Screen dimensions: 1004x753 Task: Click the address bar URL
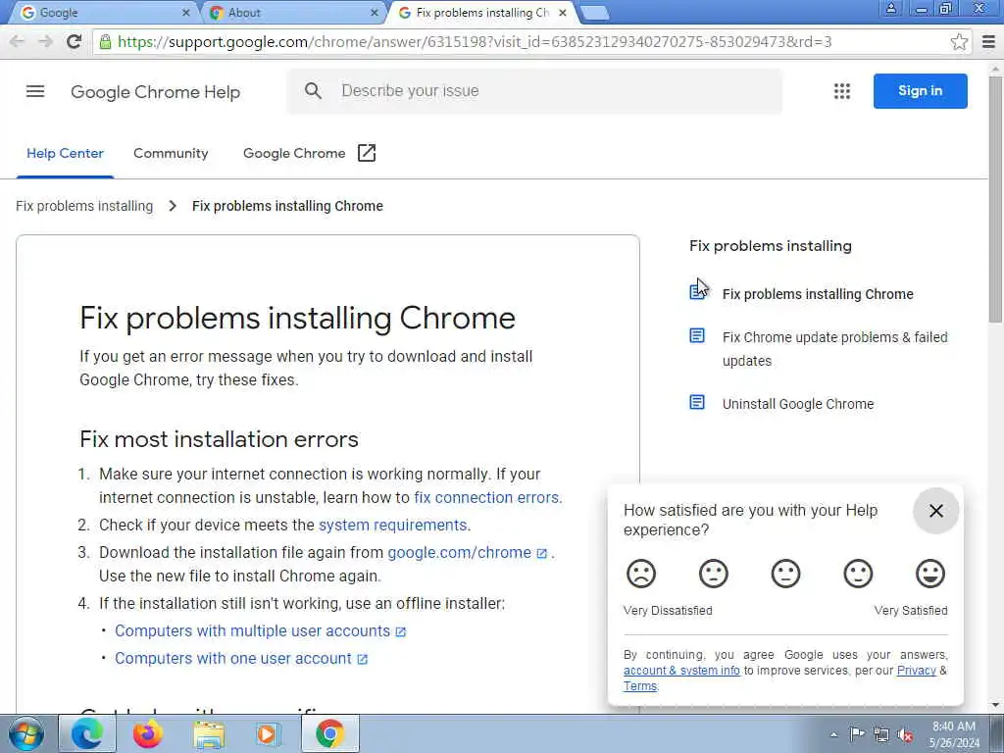coord(475,42)
